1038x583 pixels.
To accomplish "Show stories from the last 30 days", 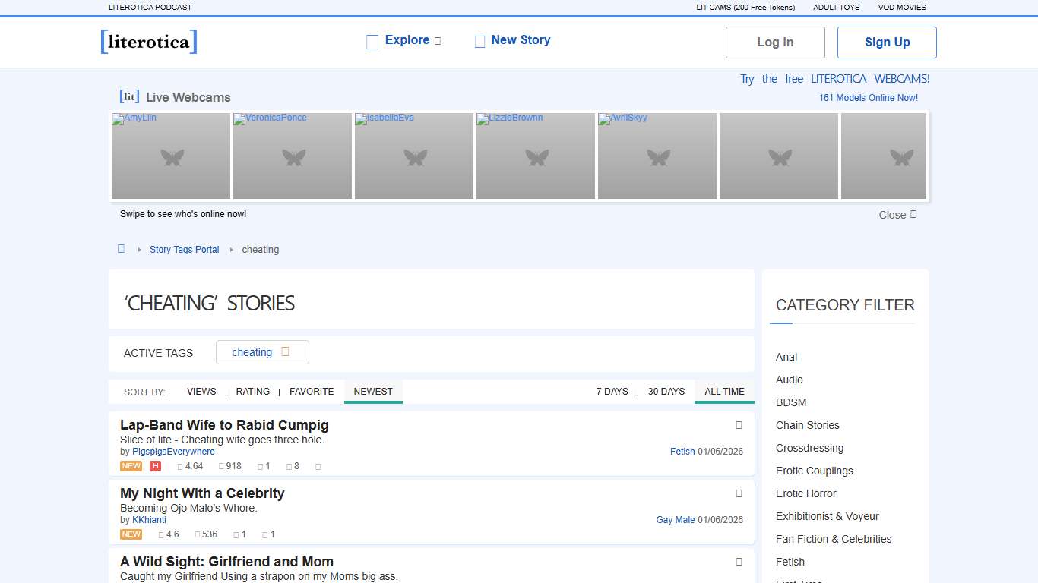I will (666, 392).
